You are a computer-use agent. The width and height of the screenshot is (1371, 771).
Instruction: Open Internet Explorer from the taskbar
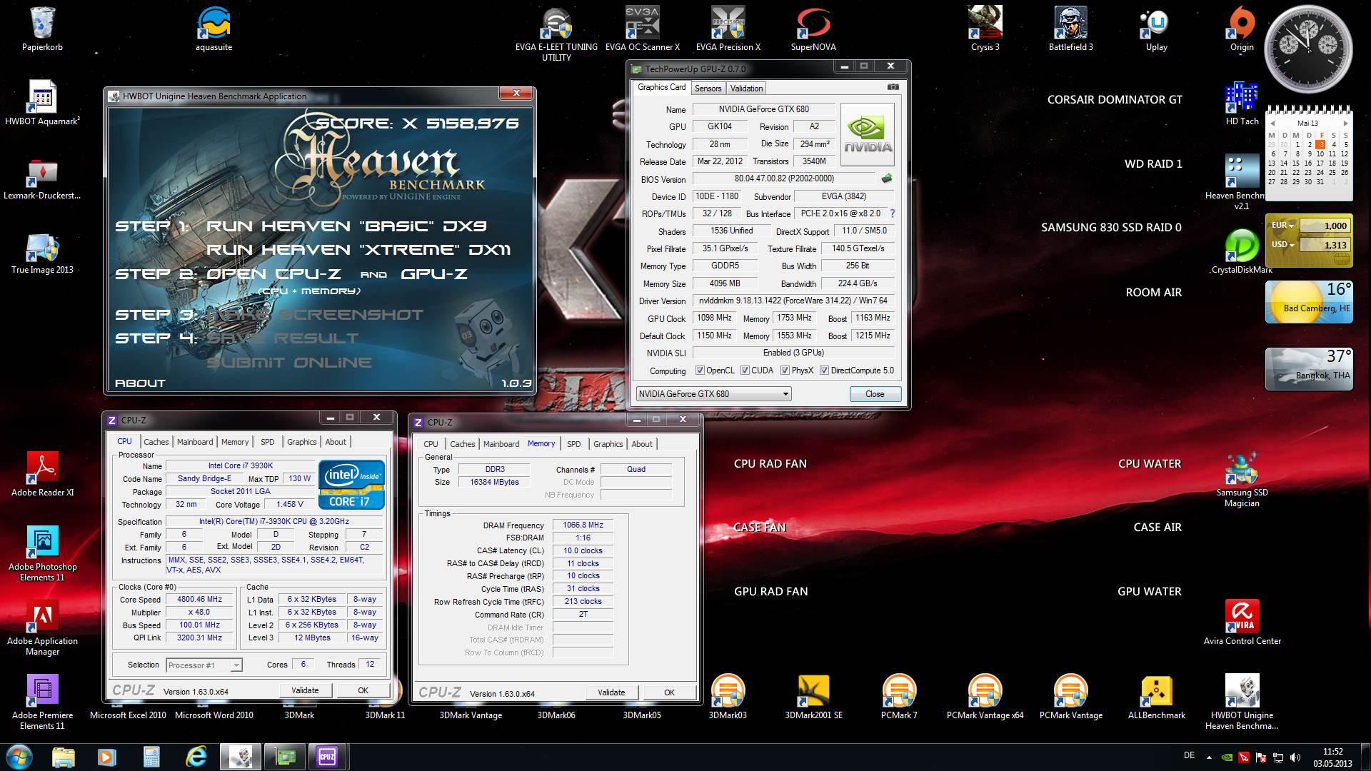tap(196, 757)
